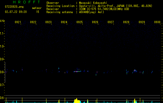Click the large yellow power peak under 0925
Viewport: 163px width, 103px height.
77,101
